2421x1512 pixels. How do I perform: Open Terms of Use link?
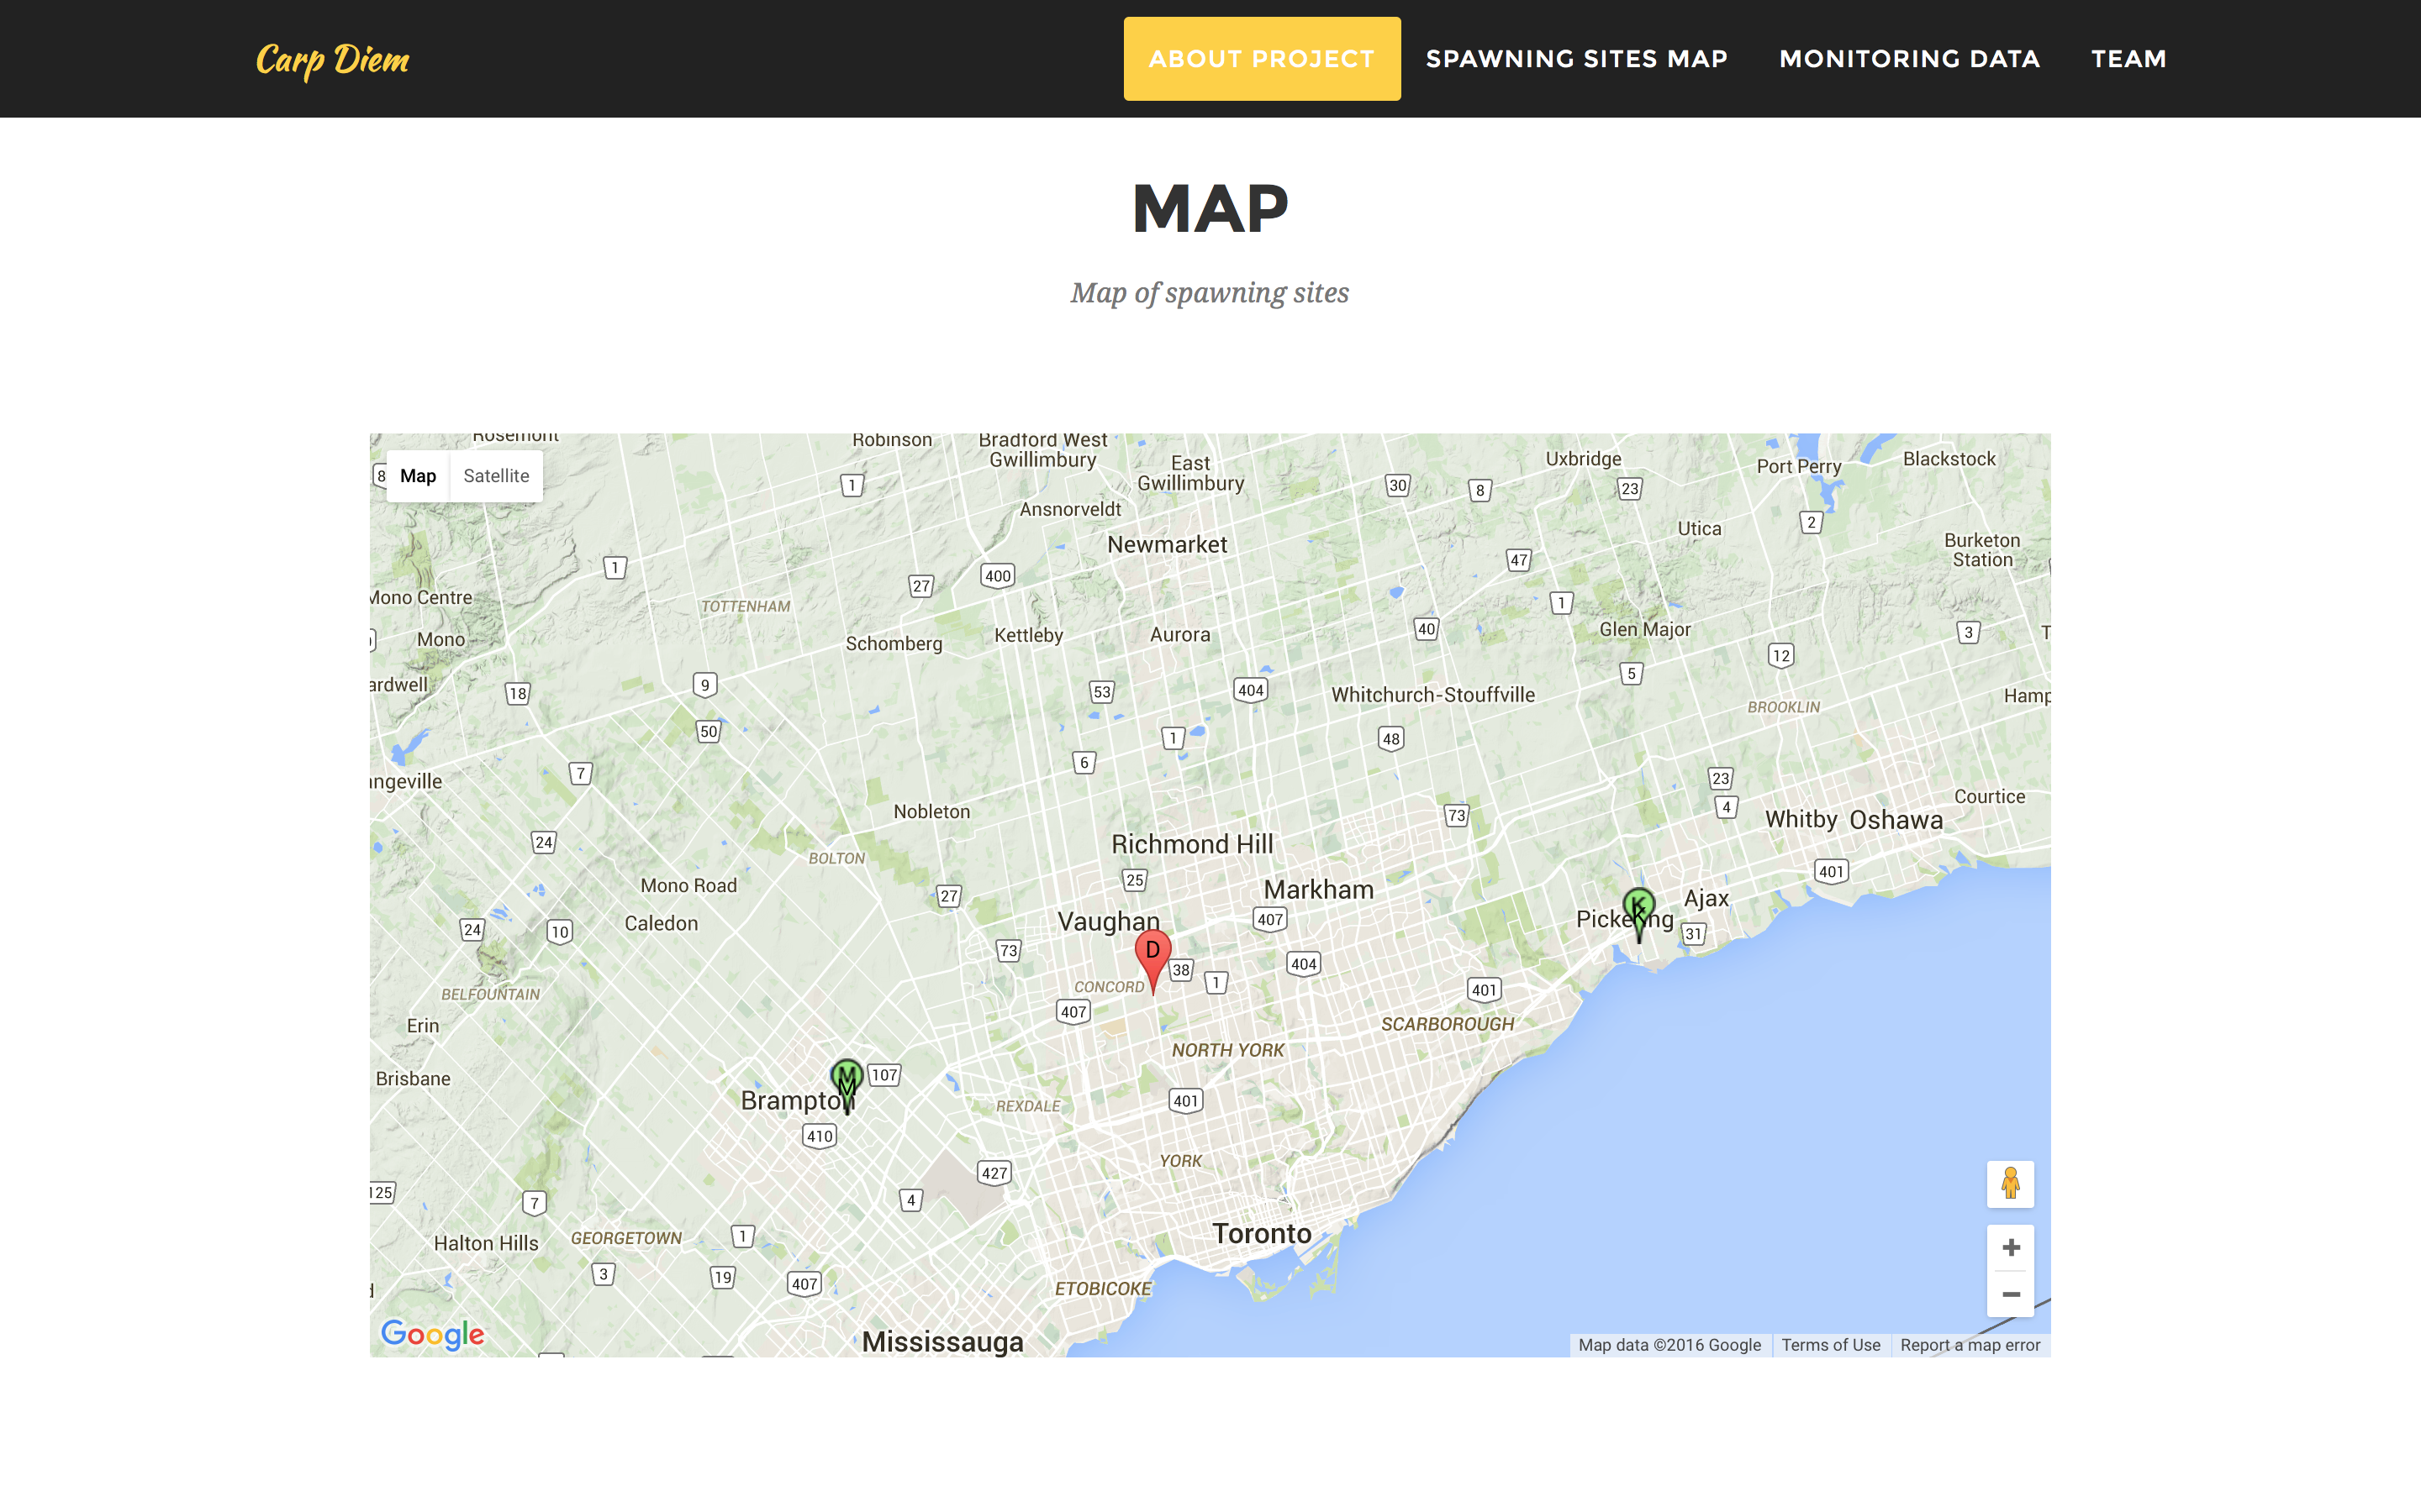tap(1830, 1345)
